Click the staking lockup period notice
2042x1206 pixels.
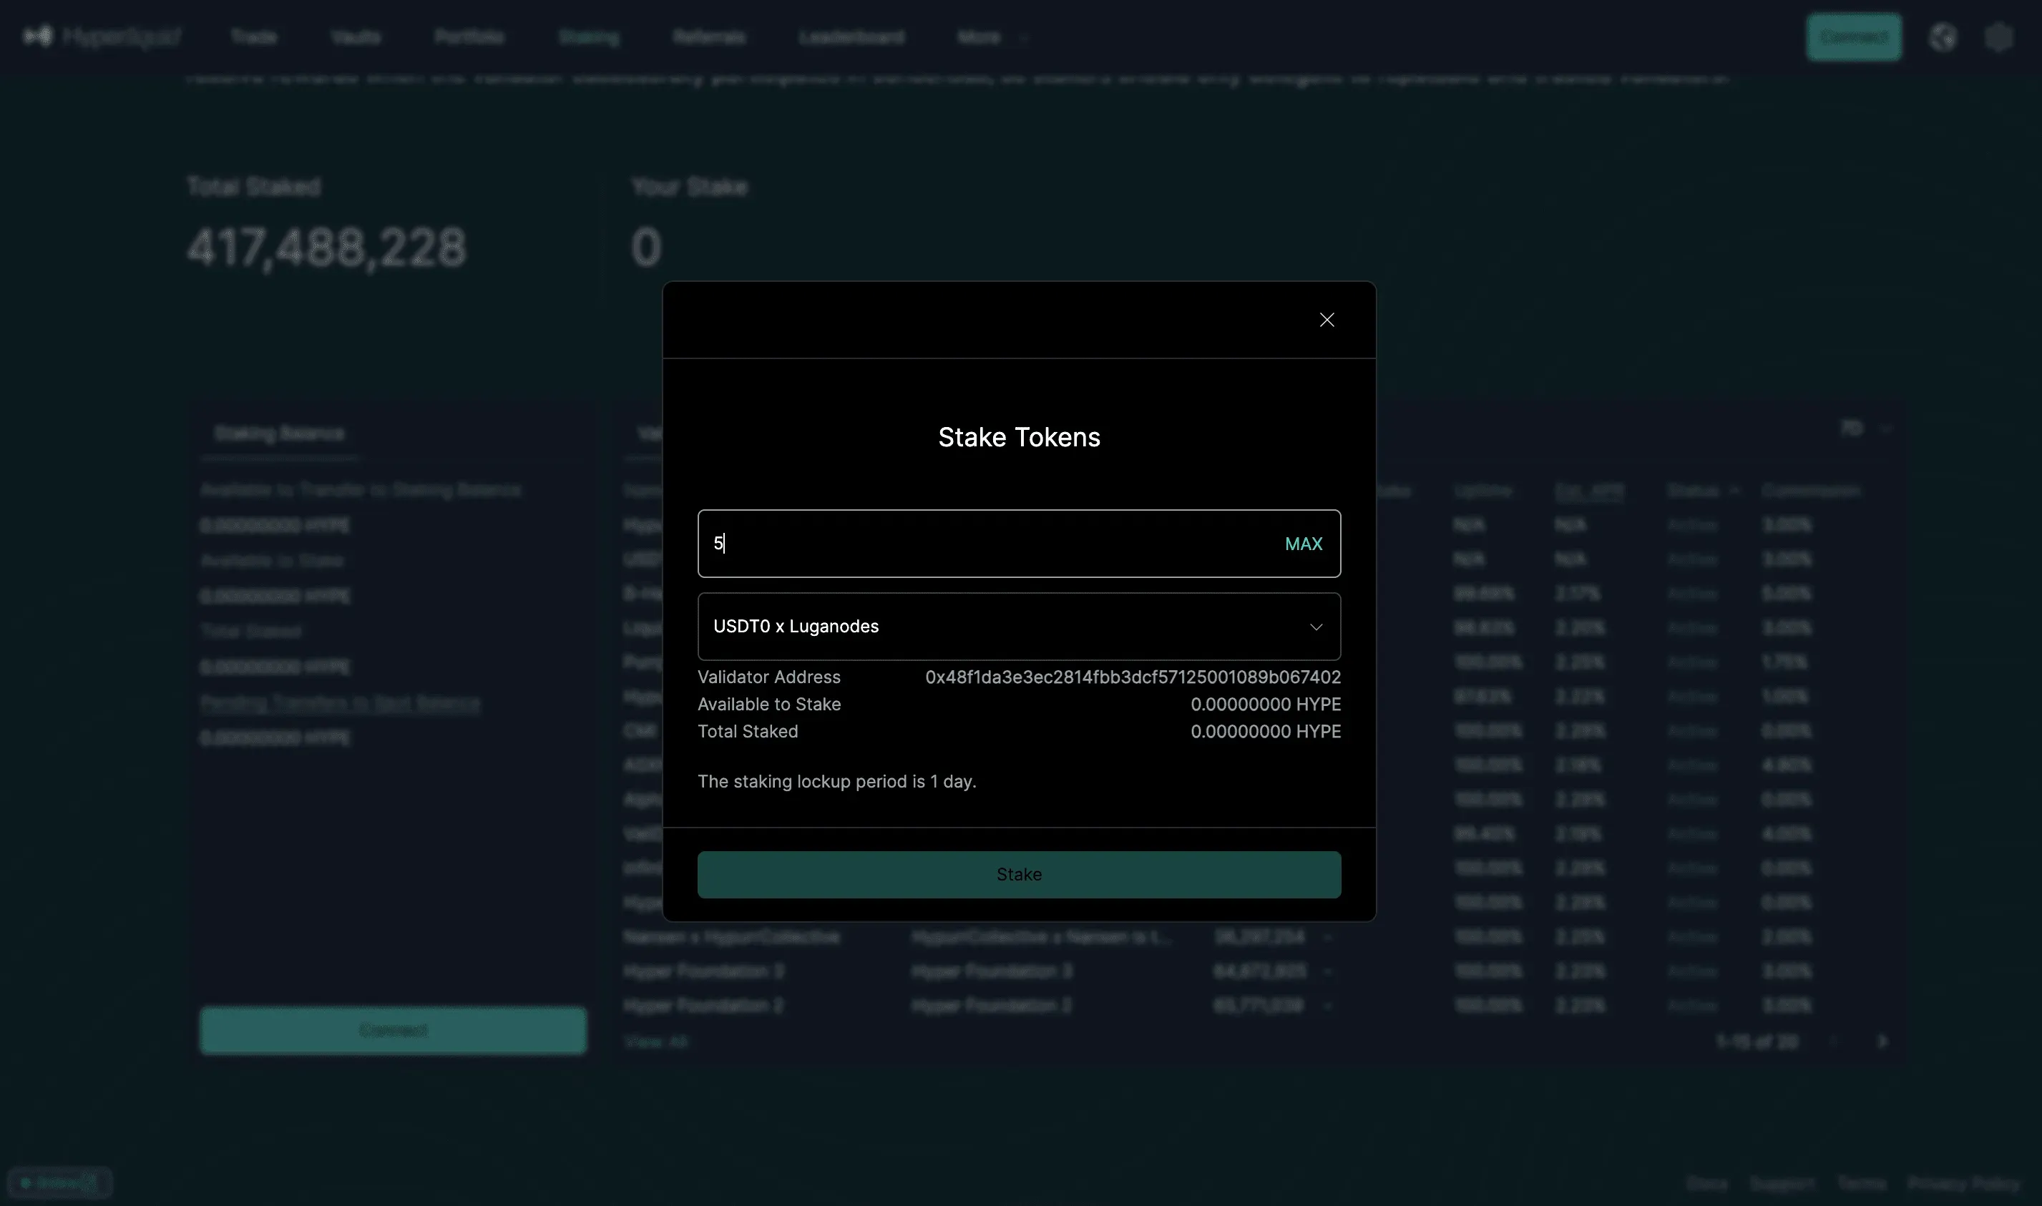pos(836,782)
